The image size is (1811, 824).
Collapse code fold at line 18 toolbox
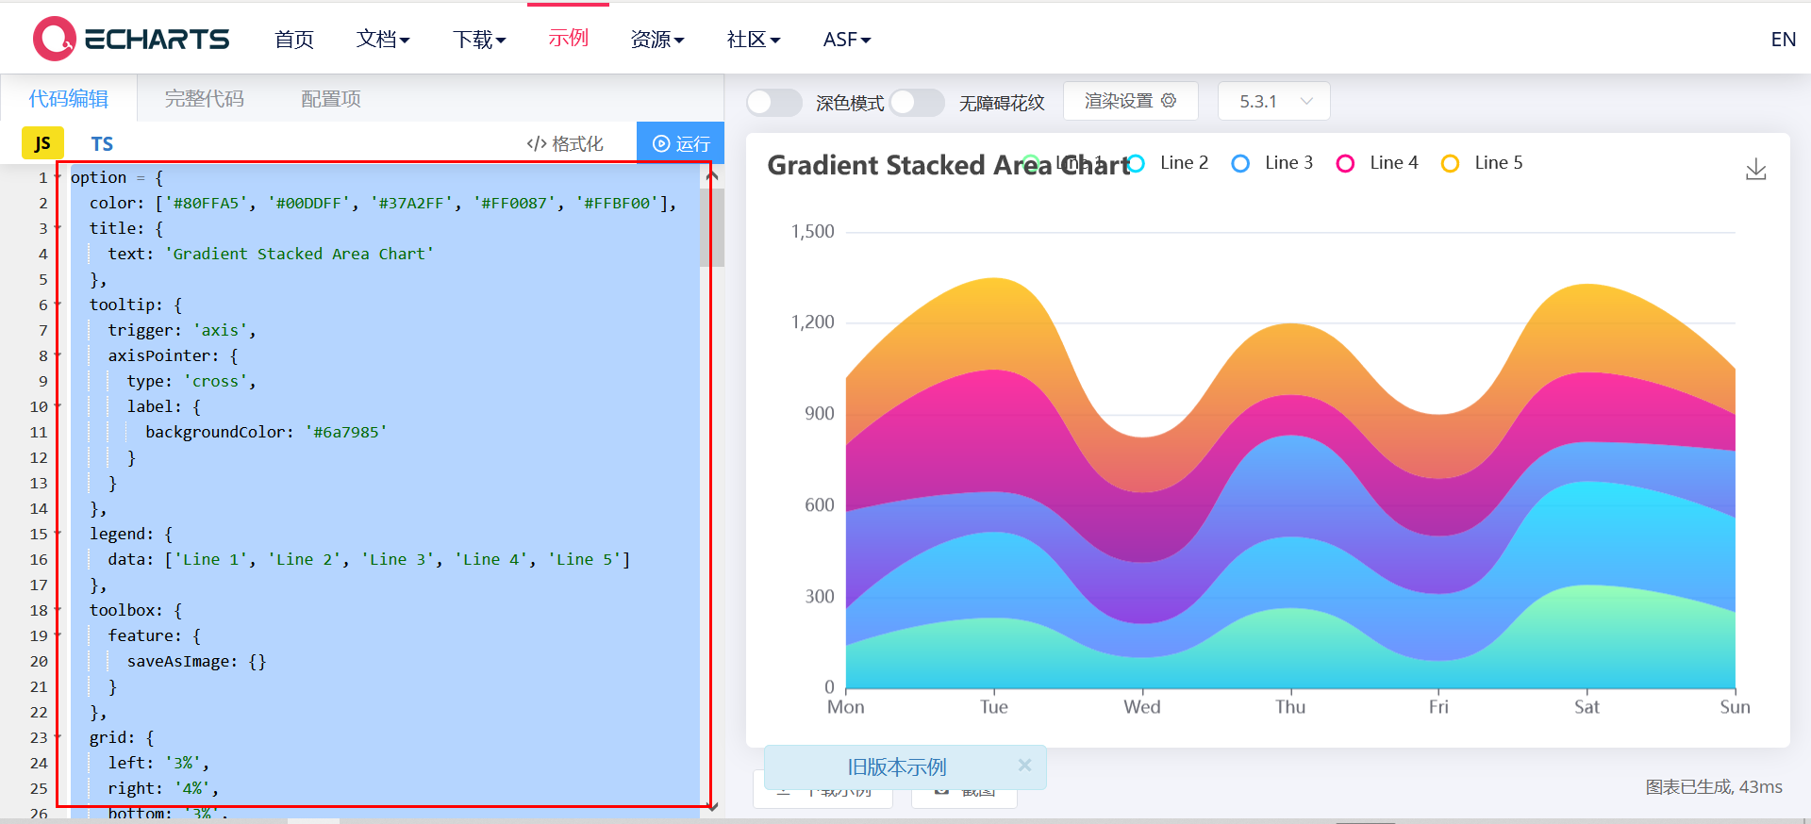pos(58,610)
